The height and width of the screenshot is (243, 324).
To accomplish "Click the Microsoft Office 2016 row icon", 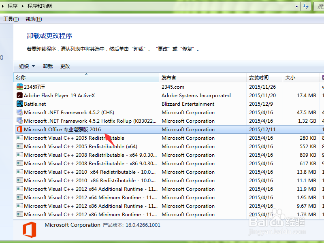I will 19,129.
